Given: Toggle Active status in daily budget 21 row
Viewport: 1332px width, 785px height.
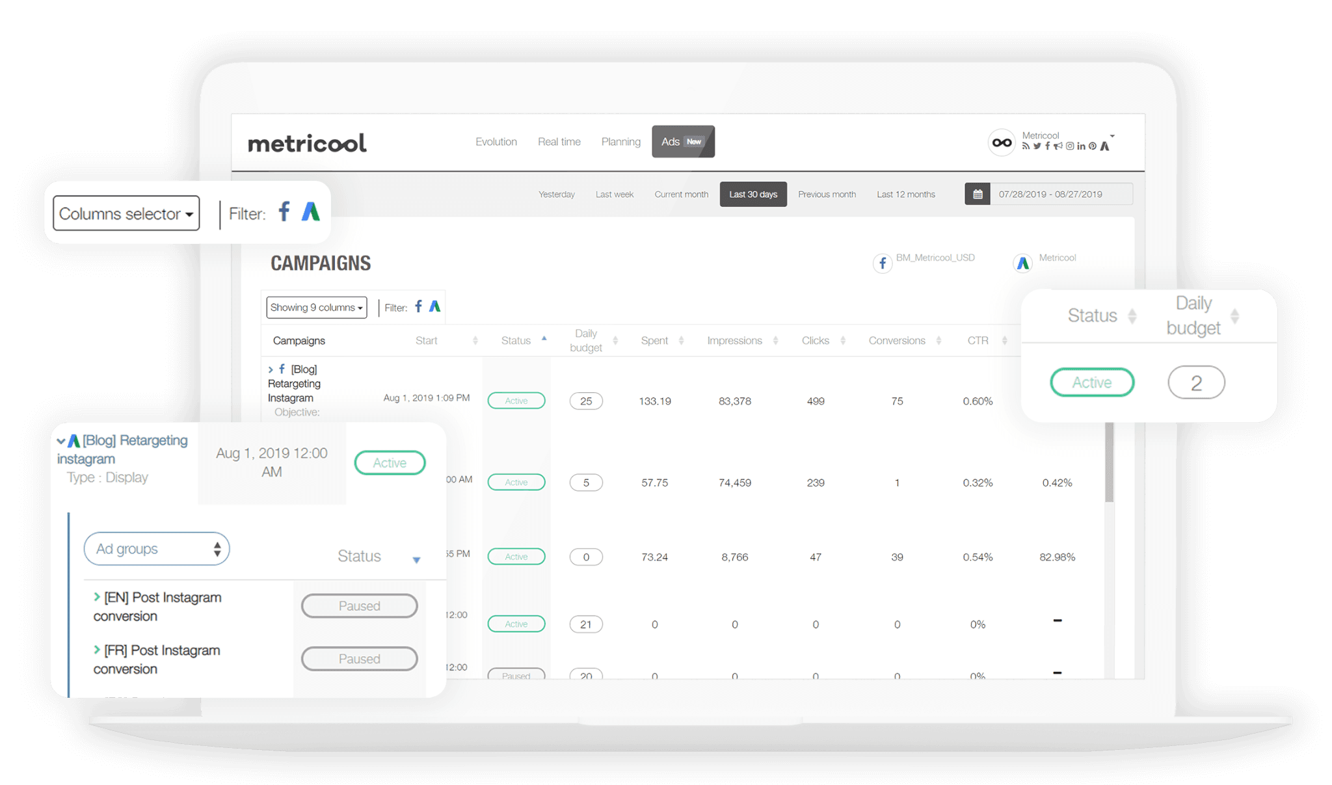Looking at the screenshot, I should click(x=516, y=624).
